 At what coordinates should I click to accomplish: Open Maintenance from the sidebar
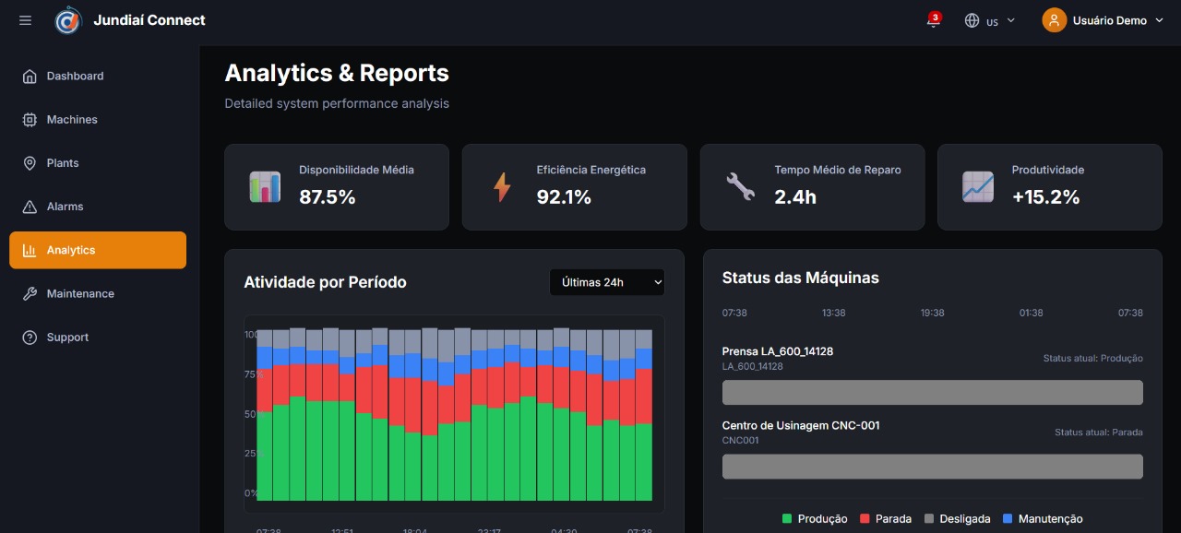[80, 294]
